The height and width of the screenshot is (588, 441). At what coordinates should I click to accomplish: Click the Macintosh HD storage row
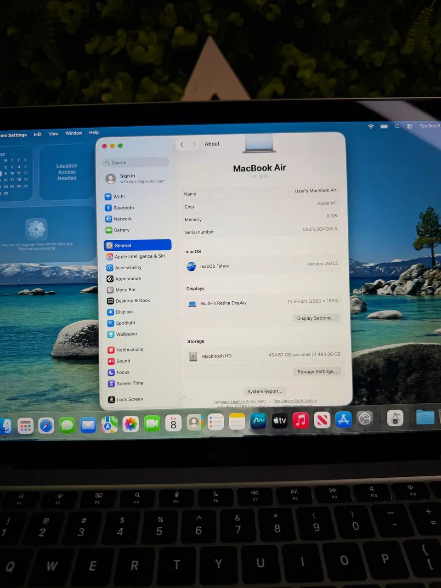coord(264,356)
